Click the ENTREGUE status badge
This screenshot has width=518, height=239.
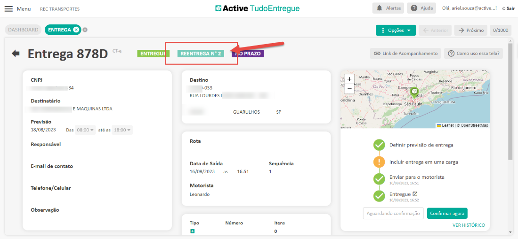[x=154, y=54]
